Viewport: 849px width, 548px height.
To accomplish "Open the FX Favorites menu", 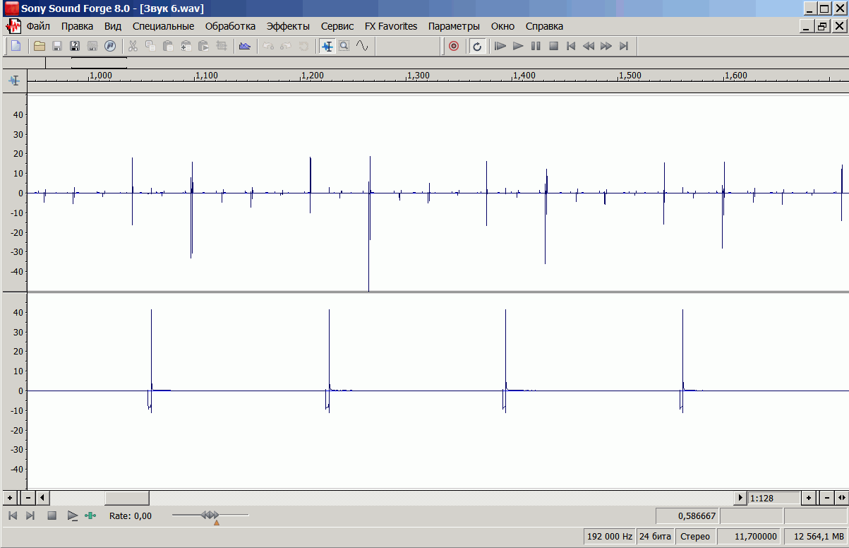I will click(391, 26).
